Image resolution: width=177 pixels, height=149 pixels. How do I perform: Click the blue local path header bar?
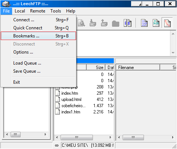click(95, 61)
